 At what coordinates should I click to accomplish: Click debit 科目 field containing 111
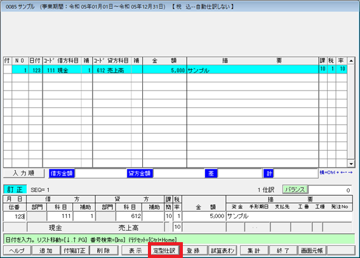coord(60,216)
